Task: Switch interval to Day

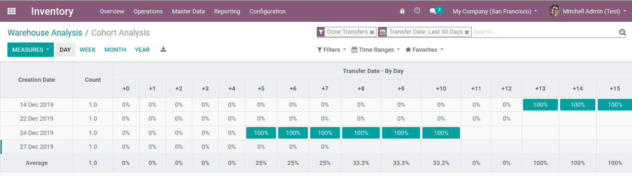Action: 65,49
